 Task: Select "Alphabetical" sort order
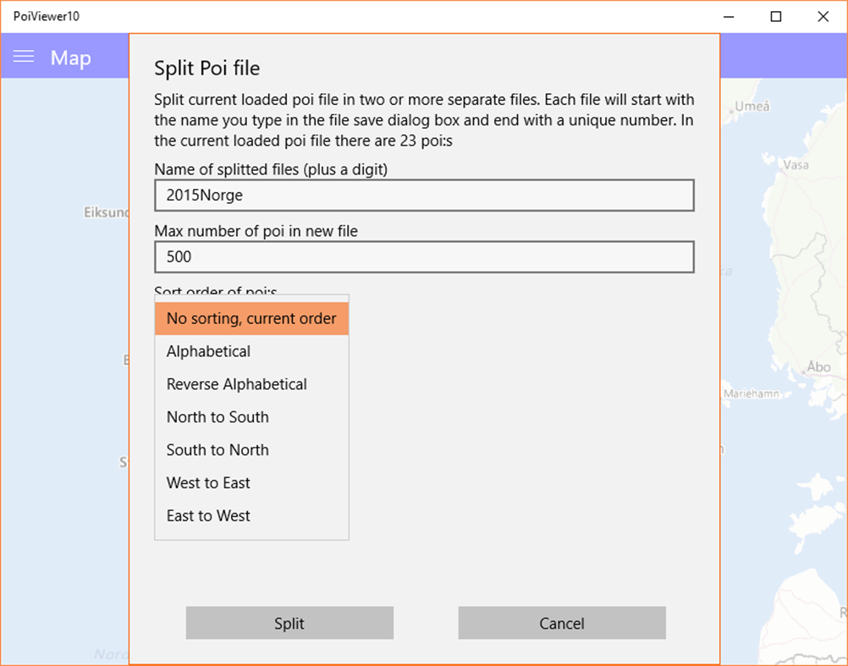208,351
